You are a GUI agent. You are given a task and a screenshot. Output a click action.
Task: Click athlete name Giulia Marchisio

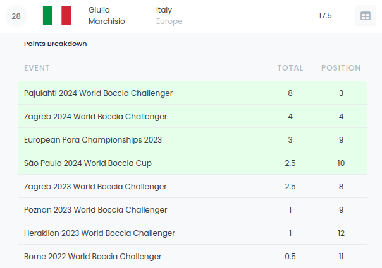coord(107,16)
